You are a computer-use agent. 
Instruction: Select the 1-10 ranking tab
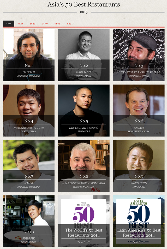pyautogui.click(x=9, y=24)
